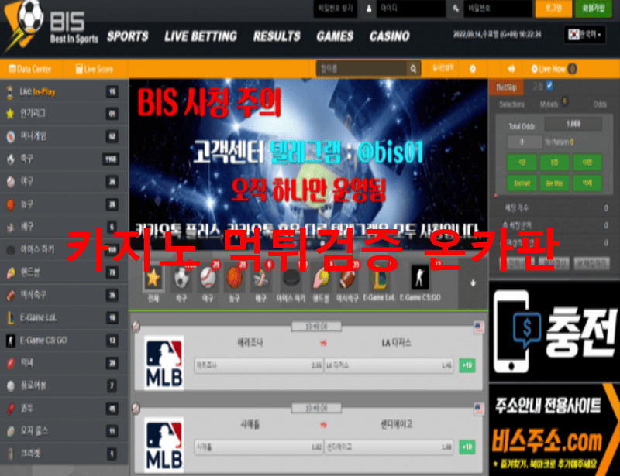The image size is (620, 476).
Task: Pick LA 다저스 odds 1.45
Action: pos(388,365)
